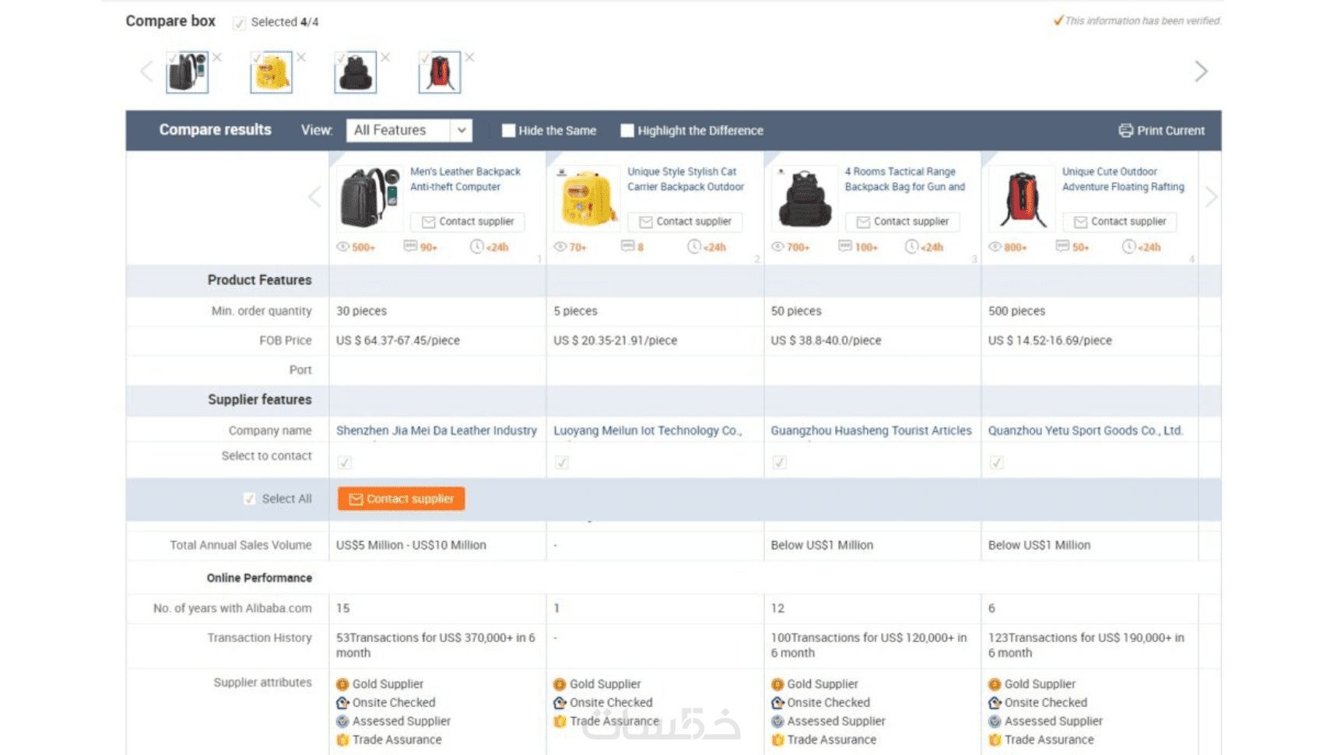Click FOB price 'US $ 20.35-21.91/piece'
The height and width of the screenshot is (755, 1323).
(x=616, y=341)
